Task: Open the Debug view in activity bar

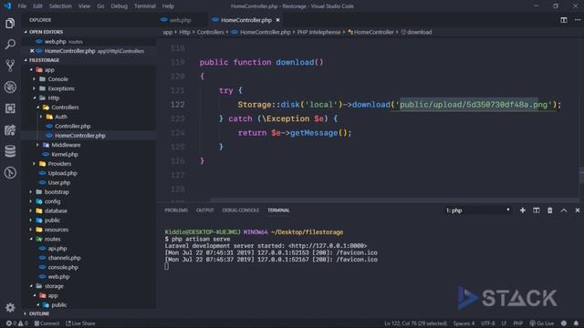Action: (10, 87)
